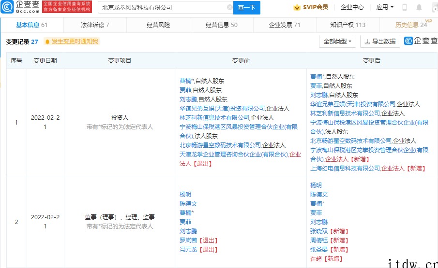Open the 企业中心 link

click(x=352, y=7)
